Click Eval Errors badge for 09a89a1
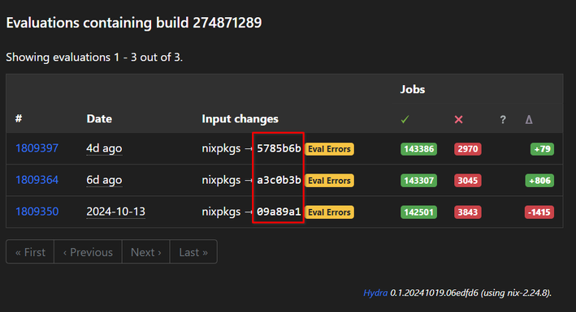 330,212
